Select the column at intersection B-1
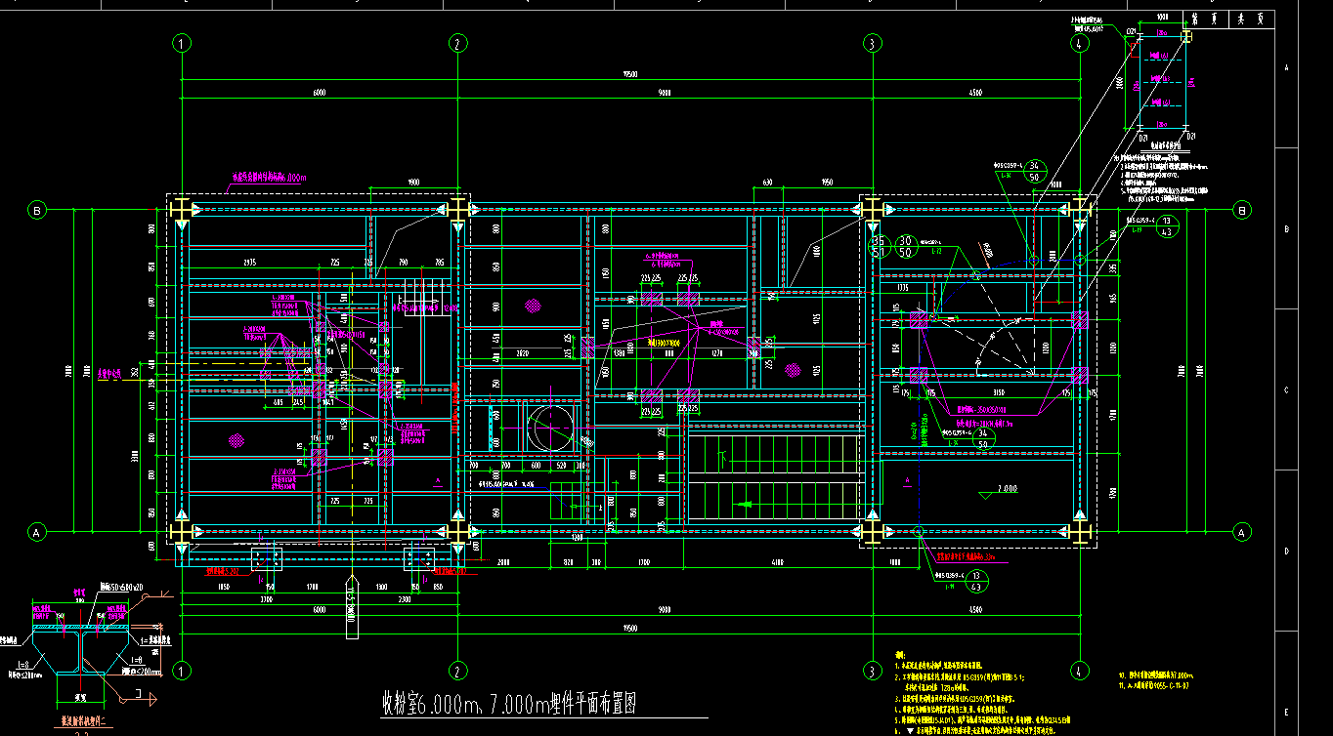Viewport: 1333px width, 736px height. point(181,210)
